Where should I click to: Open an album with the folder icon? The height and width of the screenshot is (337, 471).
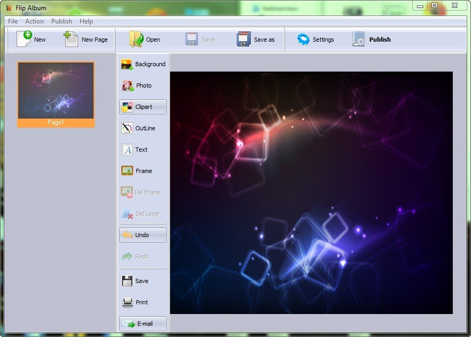[x=136, y=39]
